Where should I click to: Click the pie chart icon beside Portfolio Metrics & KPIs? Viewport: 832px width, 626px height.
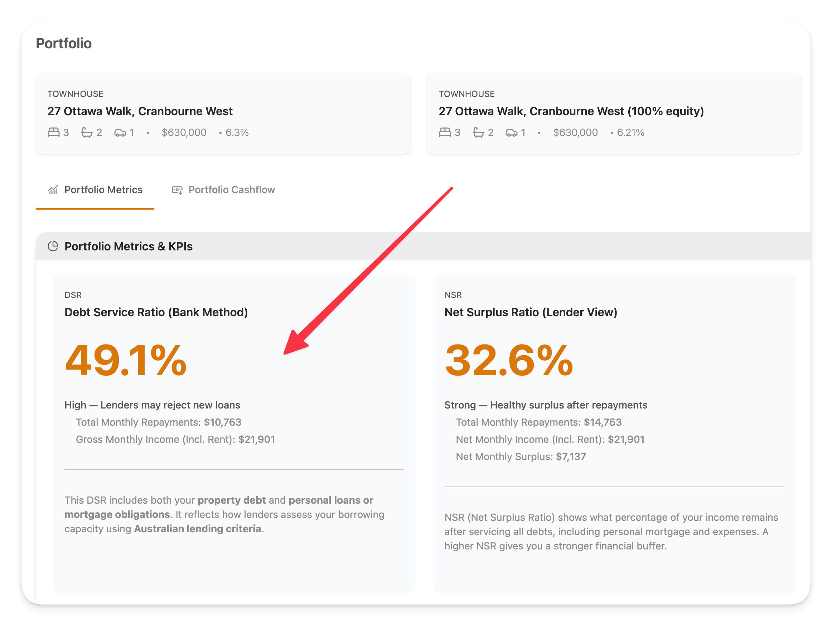[x=53, y=246]
